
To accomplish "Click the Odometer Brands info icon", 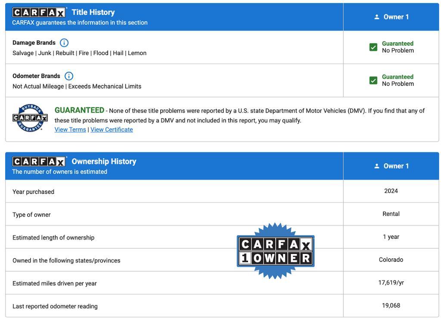I will [x=68, y=76].
